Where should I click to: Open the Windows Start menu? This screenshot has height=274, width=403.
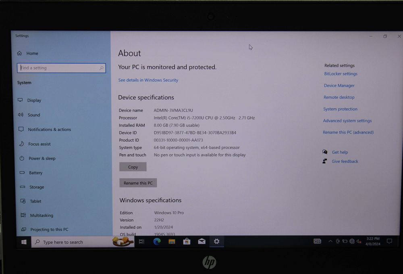tap(24, 242)
